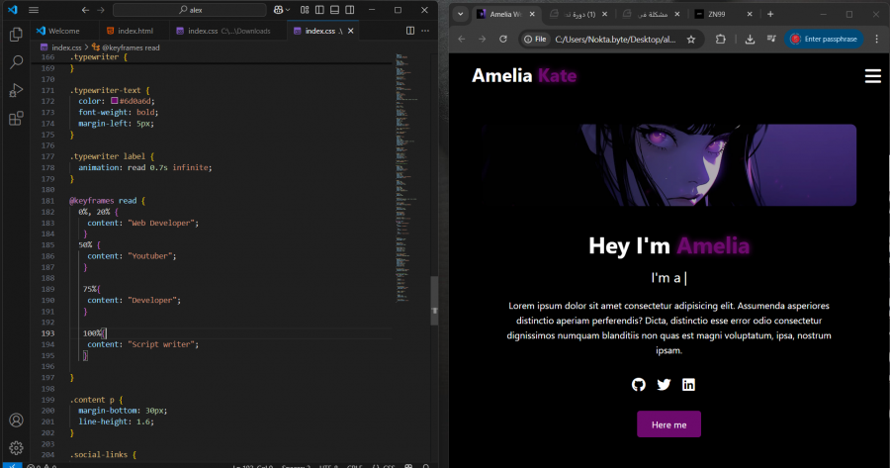This screenshot has width=890, height=468.
Task: Open the browser tab search dropdown
Action: coord(461,15)
